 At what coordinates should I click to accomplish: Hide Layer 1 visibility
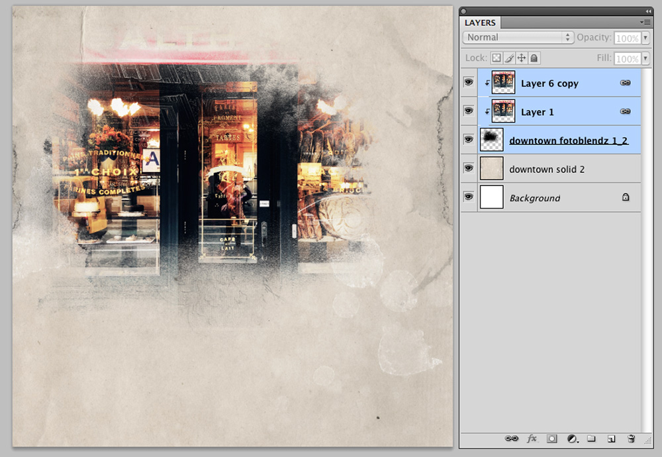tap(469, 111)
